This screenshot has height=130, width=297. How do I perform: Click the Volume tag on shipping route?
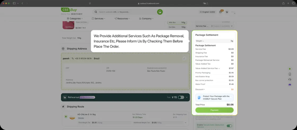pos(81,118)
